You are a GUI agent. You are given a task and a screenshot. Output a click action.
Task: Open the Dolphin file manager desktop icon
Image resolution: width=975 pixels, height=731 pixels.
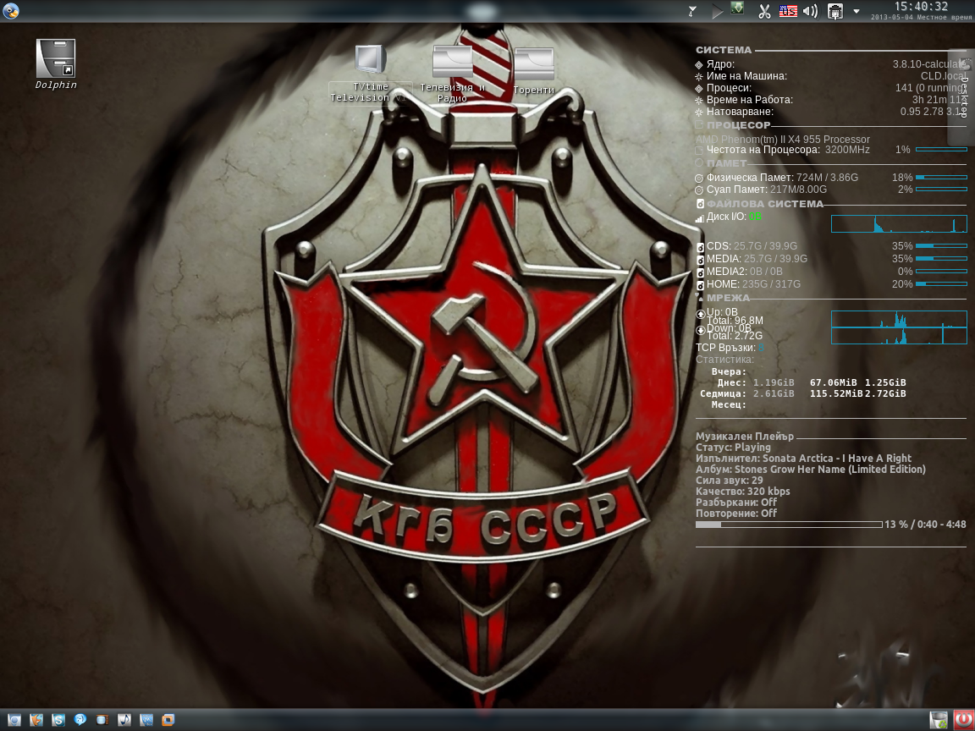point(55,64)
